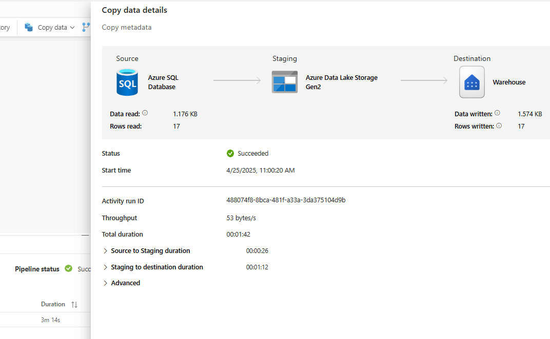Click the Activity run ID value
The width and height of the screenshot is (550, 339).
tap(286, 200)
